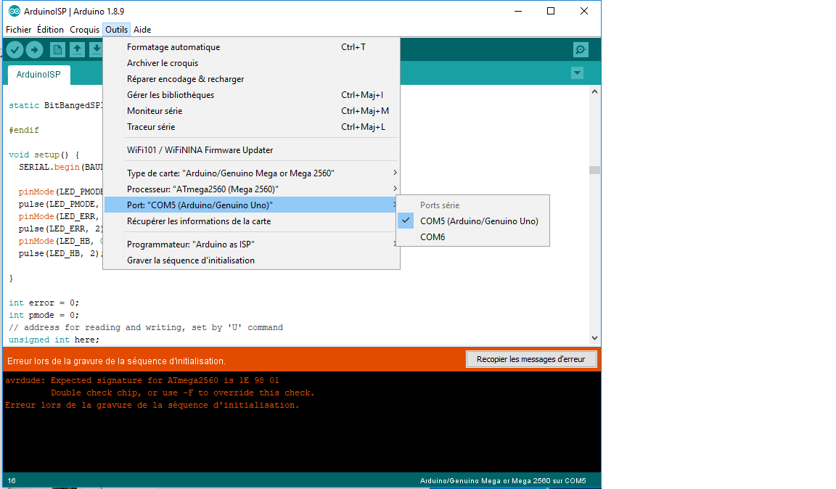The image size is (836, 489).
Task: Click the address comment code line
Action: [x=146, y=327]
